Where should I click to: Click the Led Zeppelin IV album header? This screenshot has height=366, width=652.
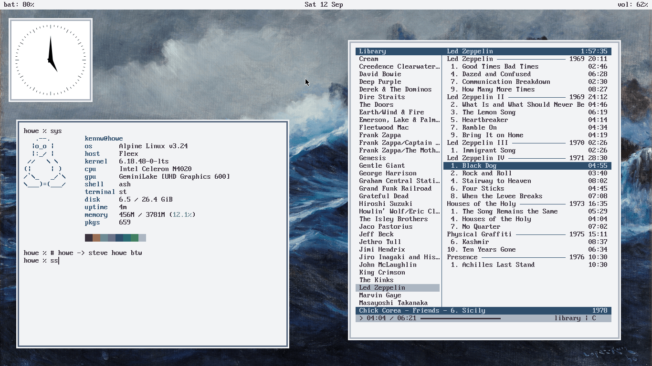click(527, 158)
